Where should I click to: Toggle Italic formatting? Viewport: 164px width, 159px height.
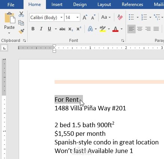(41, 29)
